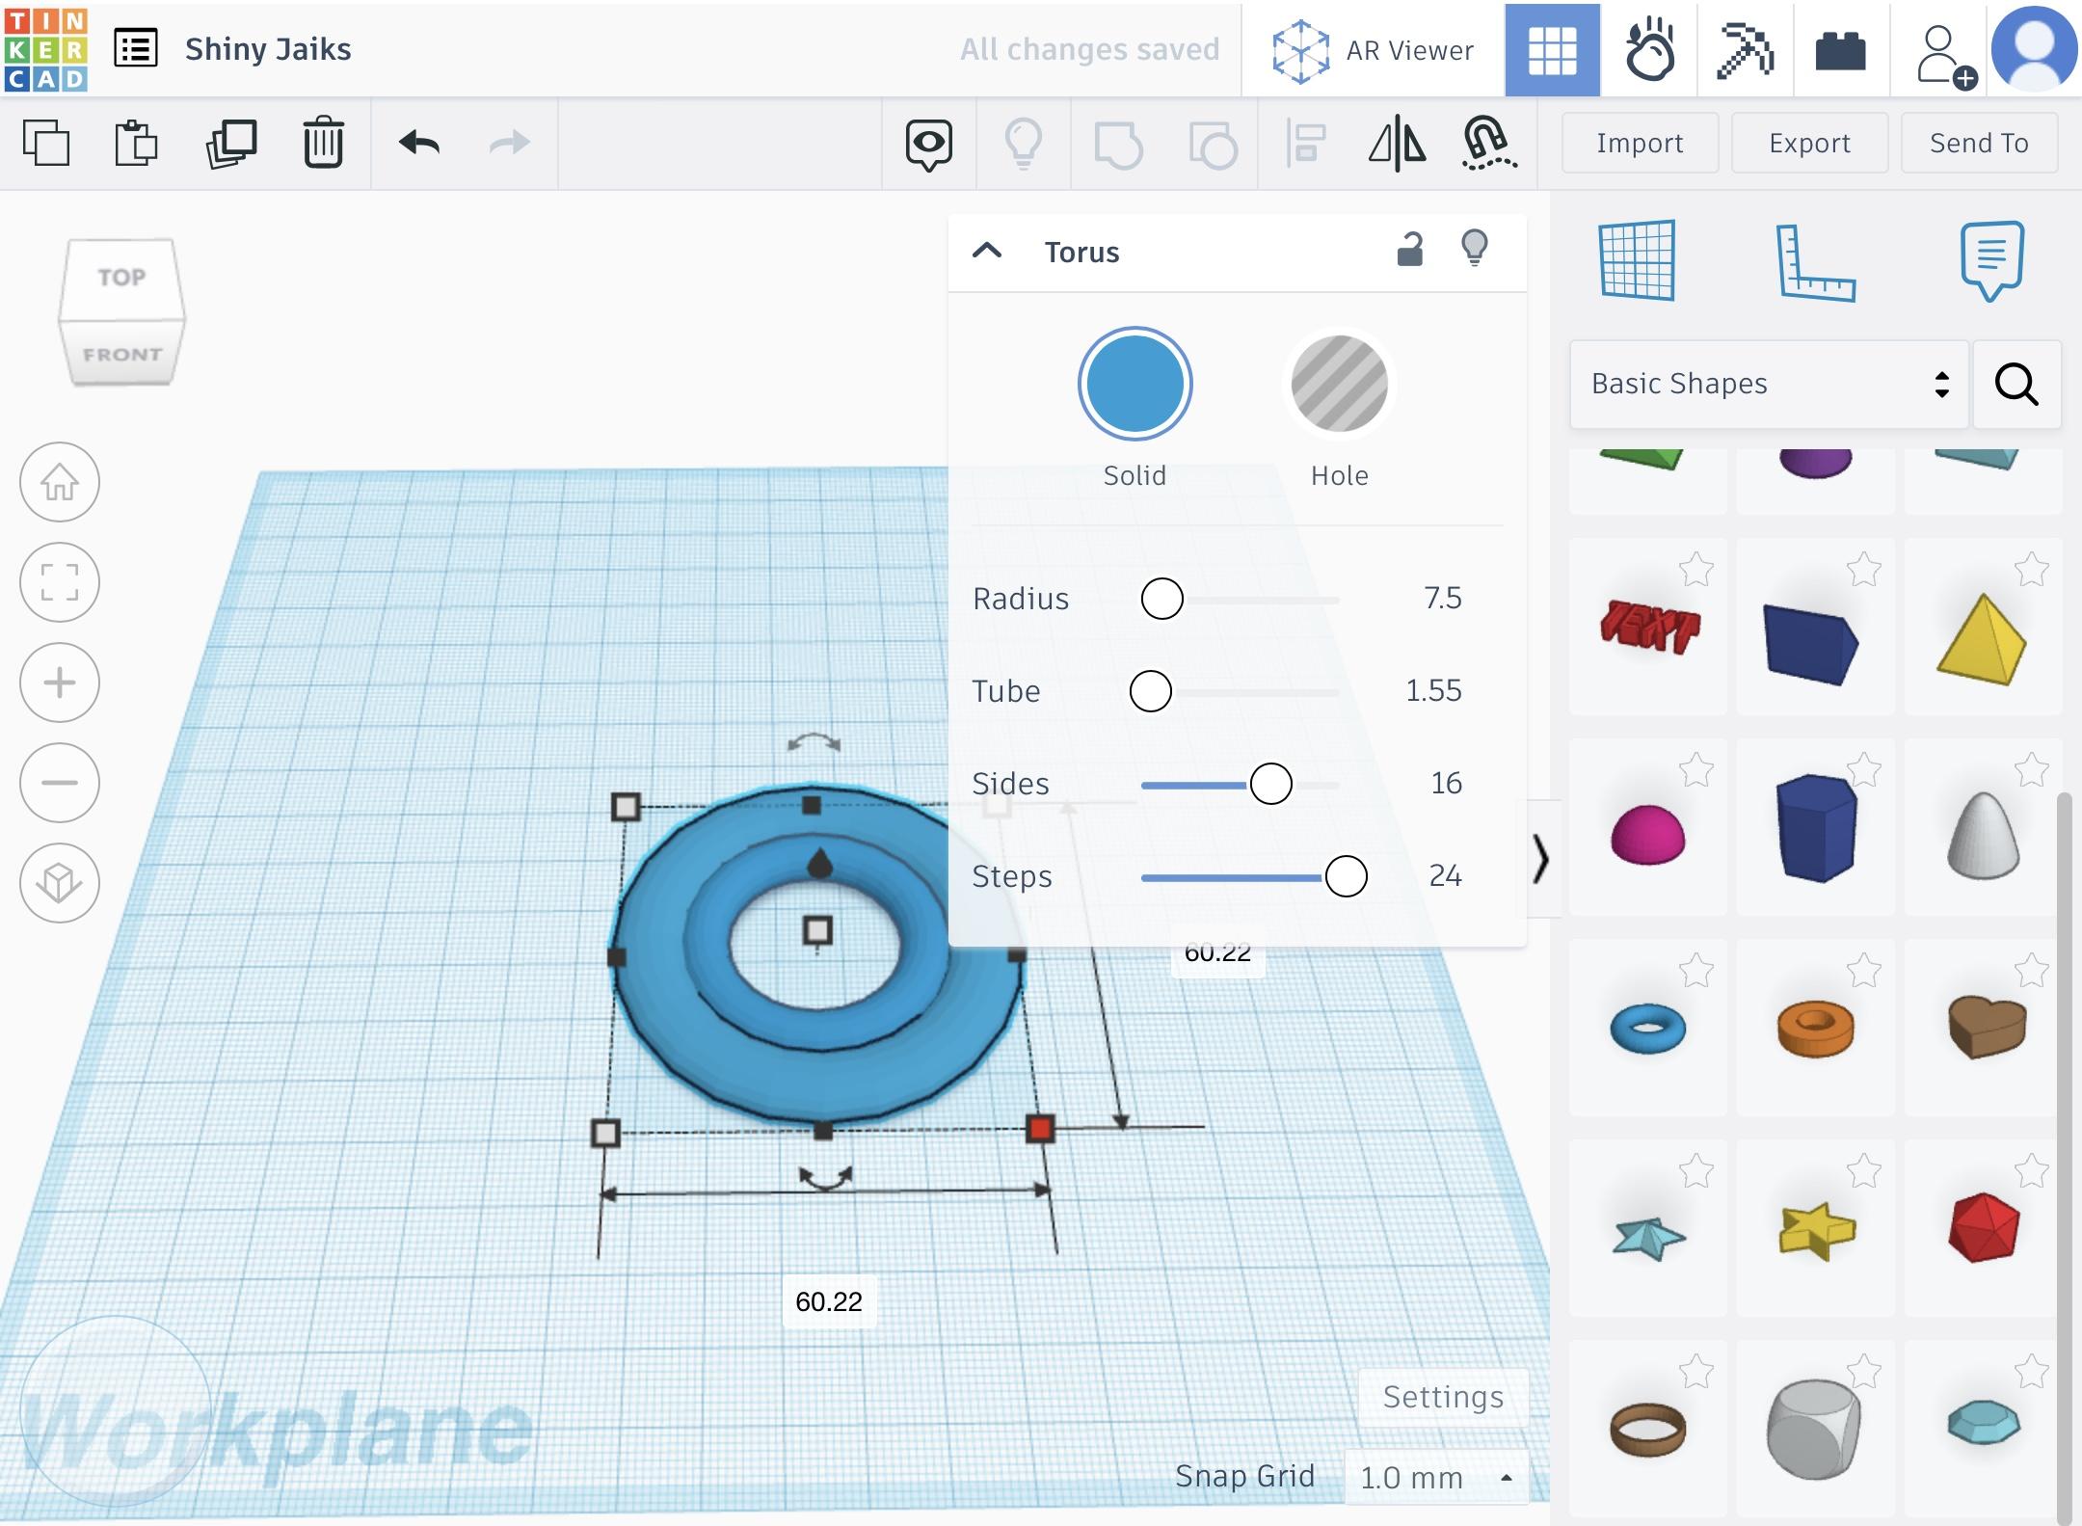This screenshot has width=2082, height=1526.
Task: Click the Group shapes icon
Action: (x=1120, y=143)
